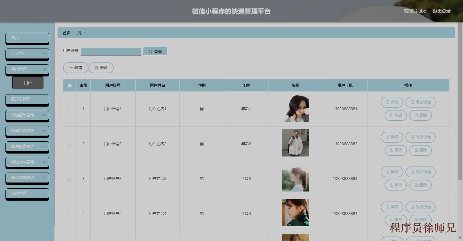Click 退出登录 in the header
This screenshot has width=463, height=241.
(x=441, y=11)
